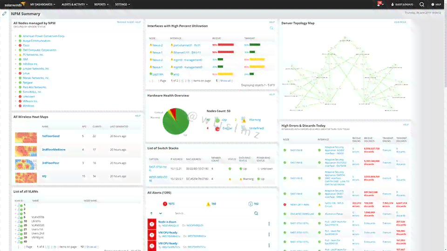The width and height of the screenshot is (447, 251).
Task: Click the Undefined icon in Hardware Health legend
Action: 244,128
